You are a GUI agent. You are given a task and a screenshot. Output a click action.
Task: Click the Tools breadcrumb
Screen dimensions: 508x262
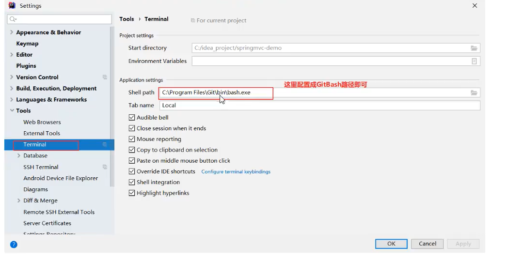click(x=127, y=19)
